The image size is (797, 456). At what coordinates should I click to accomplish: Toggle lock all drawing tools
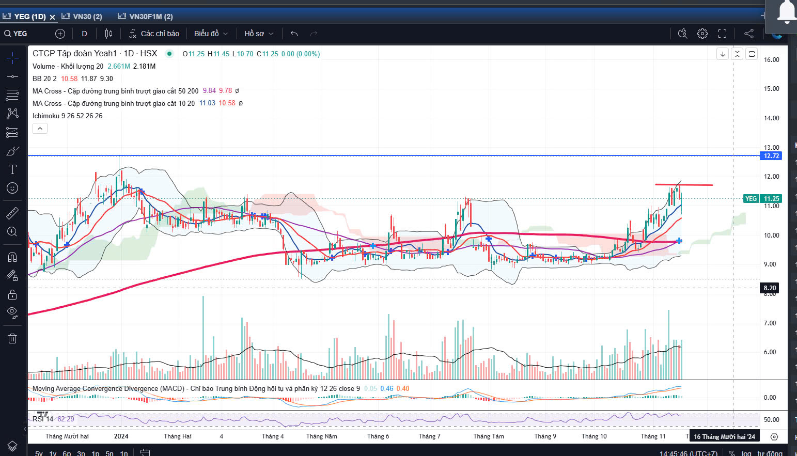pos(12,294)
